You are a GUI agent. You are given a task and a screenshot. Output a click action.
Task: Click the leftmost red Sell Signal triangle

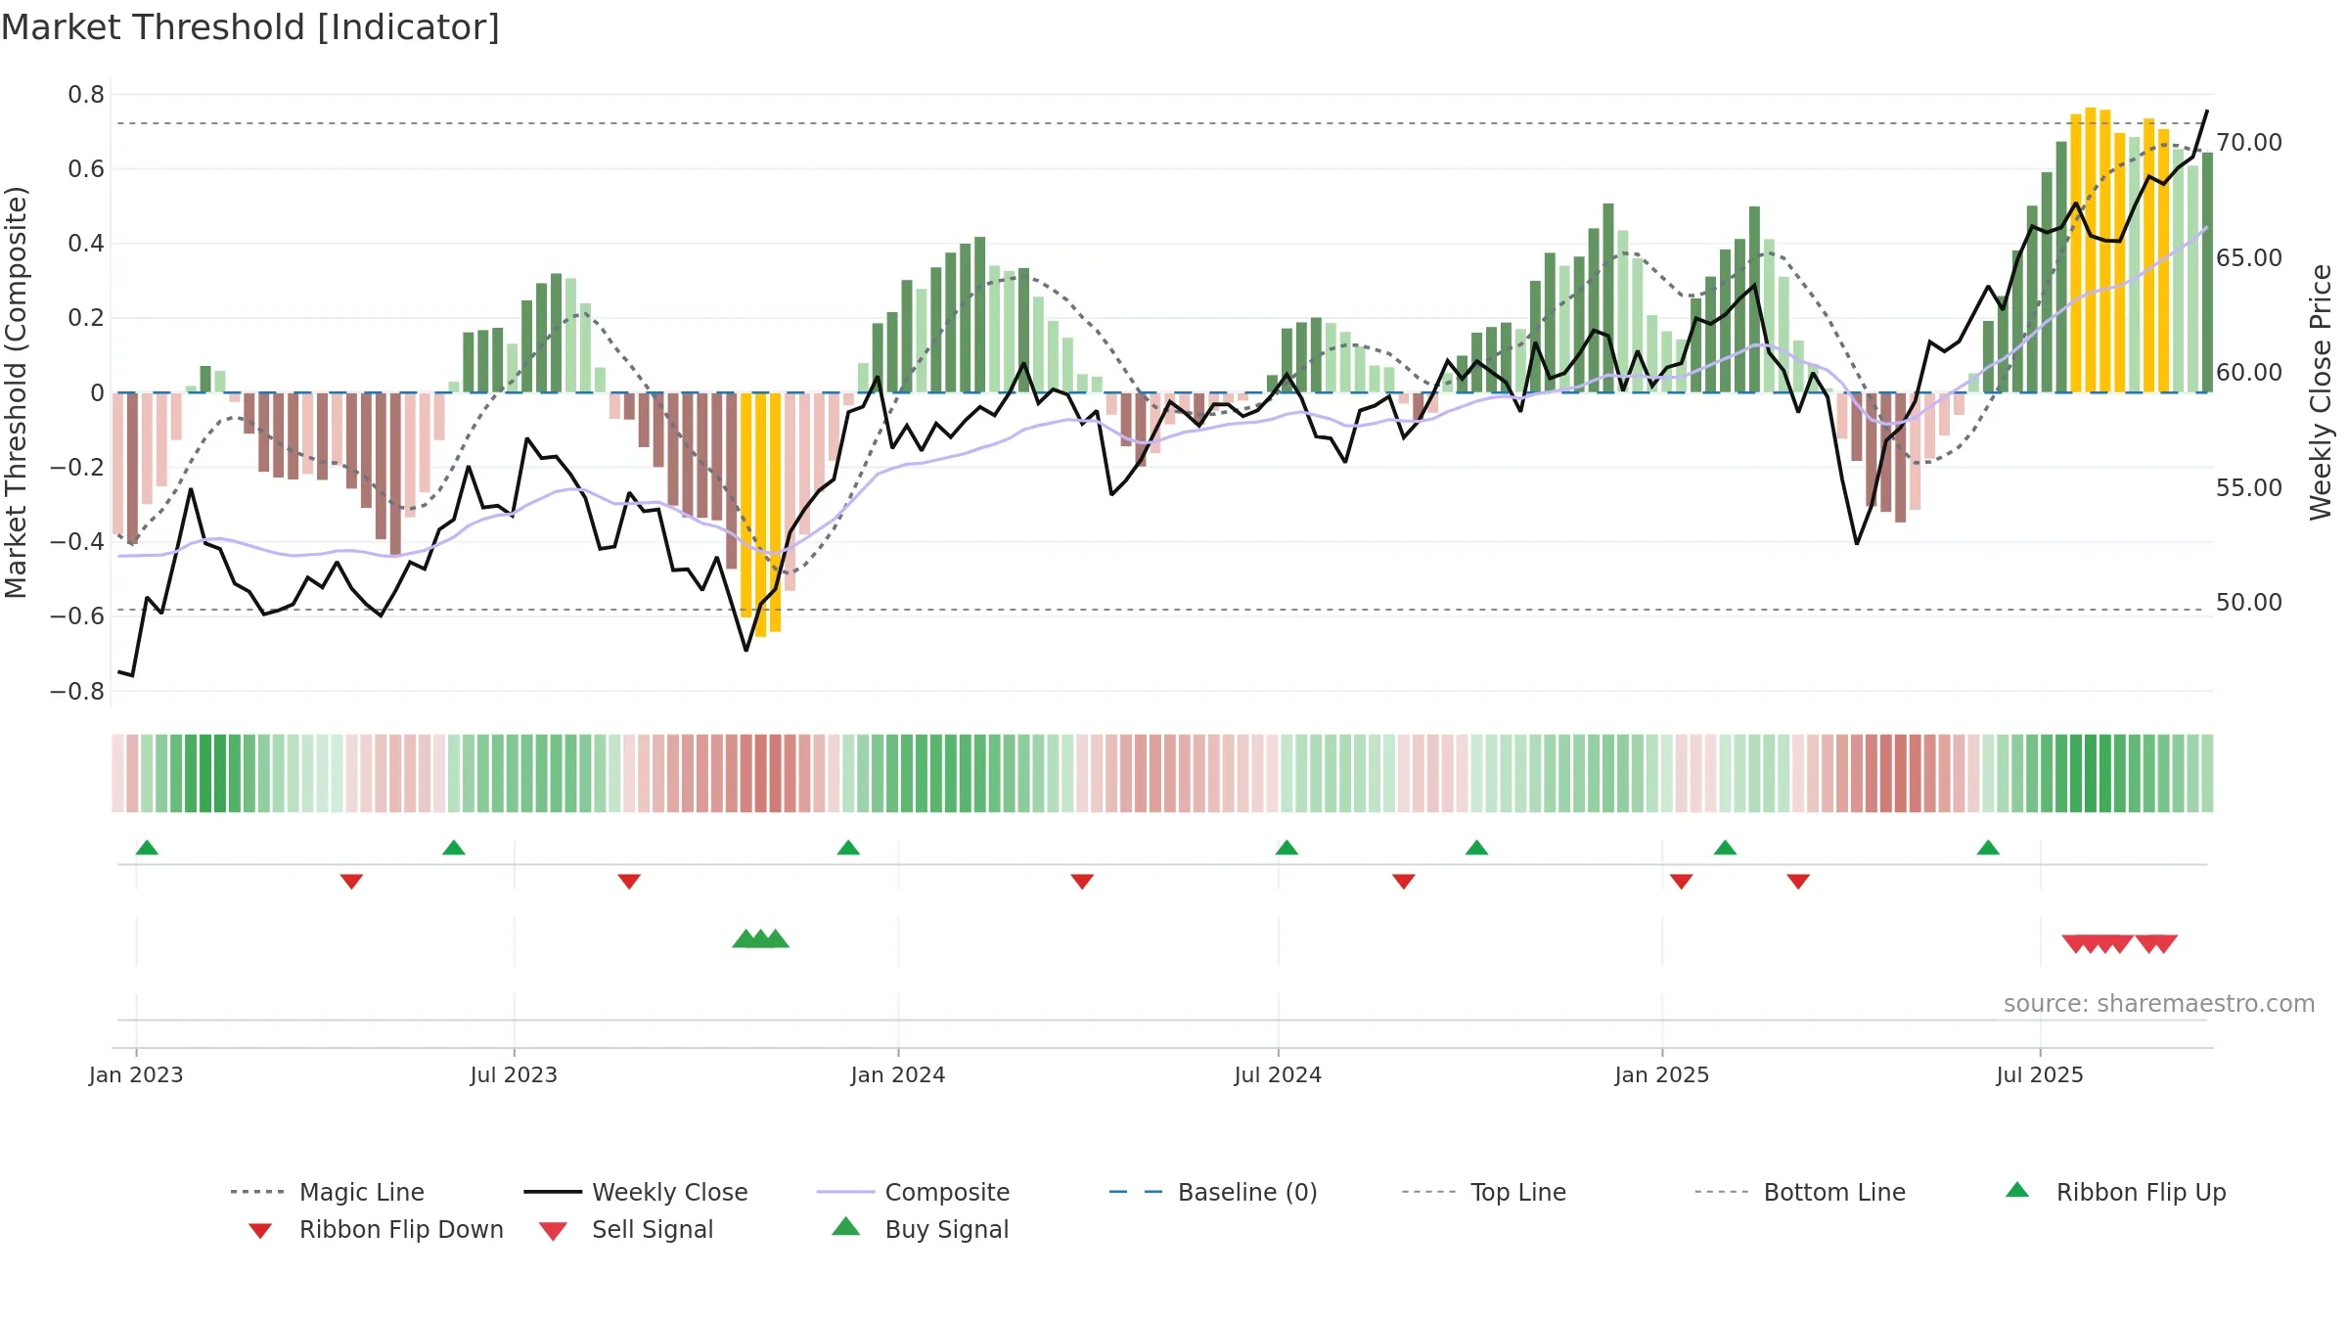pos(2075,943)
